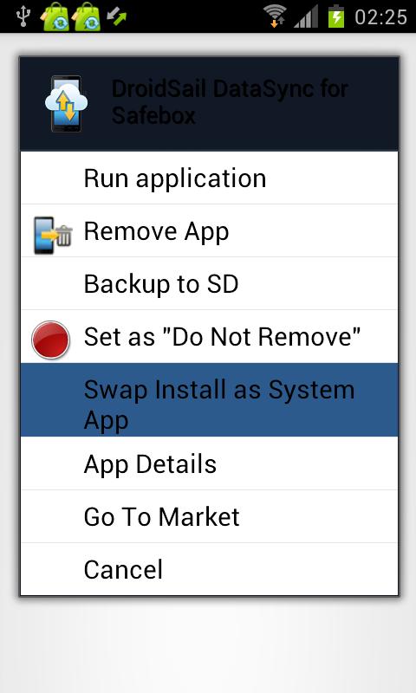Open the first market update notification icon
The image size is (416, 693).
click(x=55, y=16)
